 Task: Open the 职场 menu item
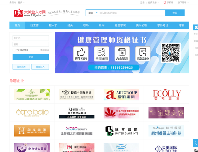point(86,25)
